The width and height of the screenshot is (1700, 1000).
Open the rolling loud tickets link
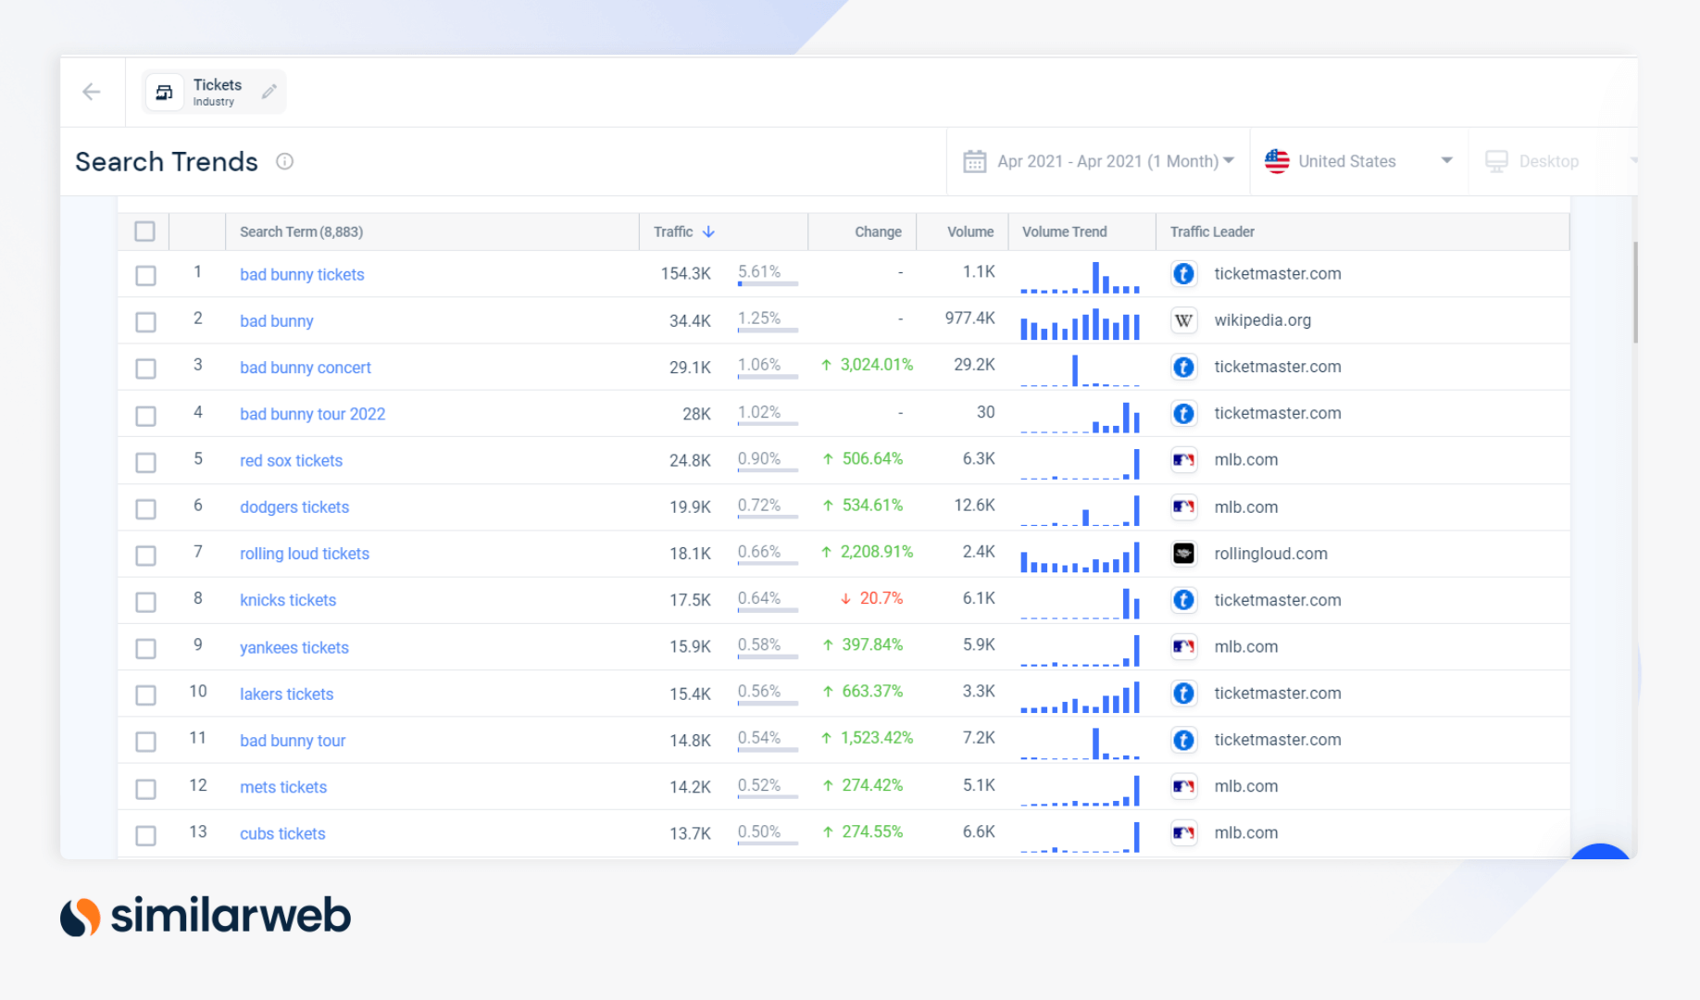pos(305,554)
